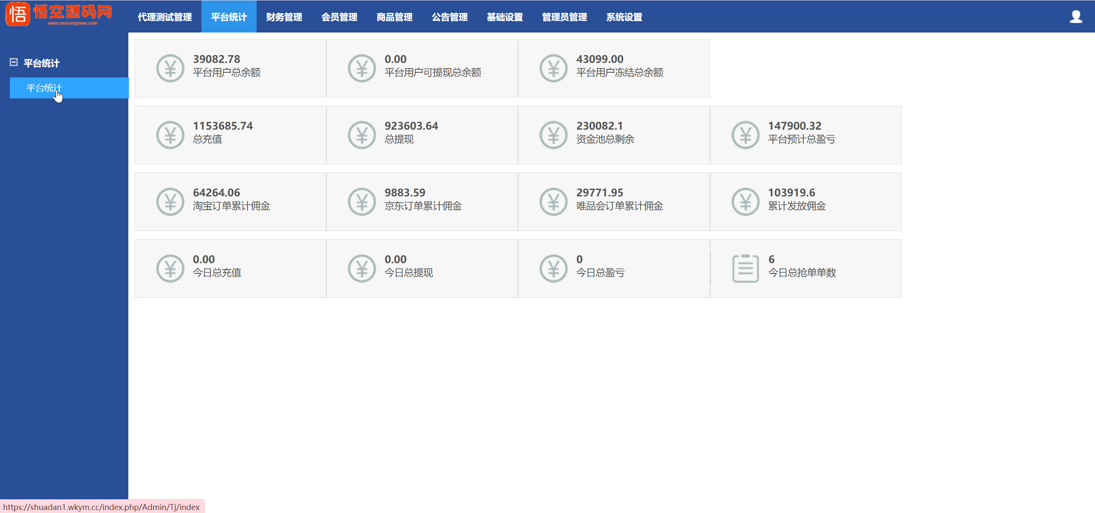Click the yen icon beside 平台用户冻结总余额

(x=553, y=68)
